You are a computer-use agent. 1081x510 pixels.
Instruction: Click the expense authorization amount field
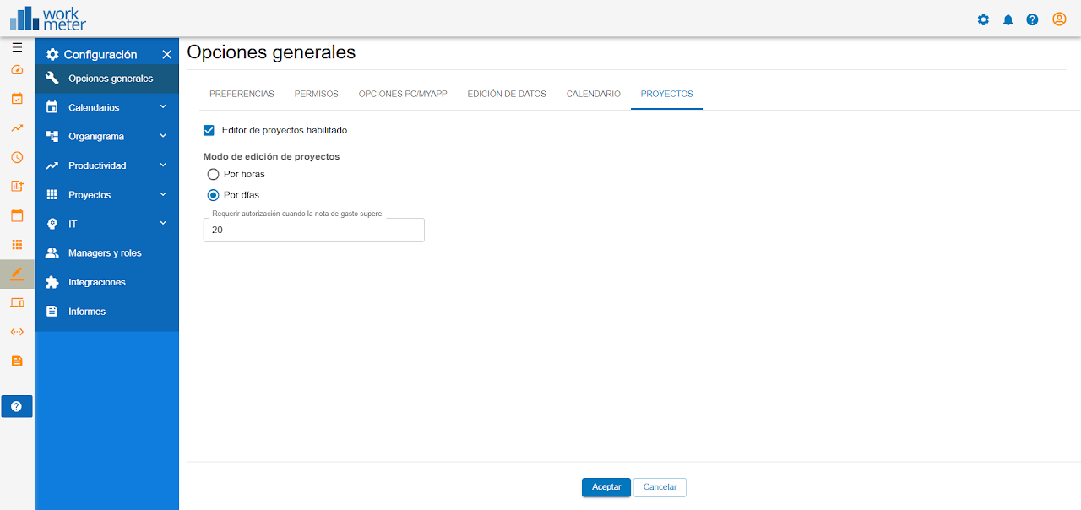313,231
